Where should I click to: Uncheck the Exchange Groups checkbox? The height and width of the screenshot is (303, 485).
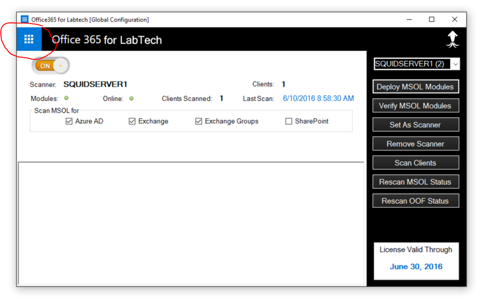tap(199, 121)
